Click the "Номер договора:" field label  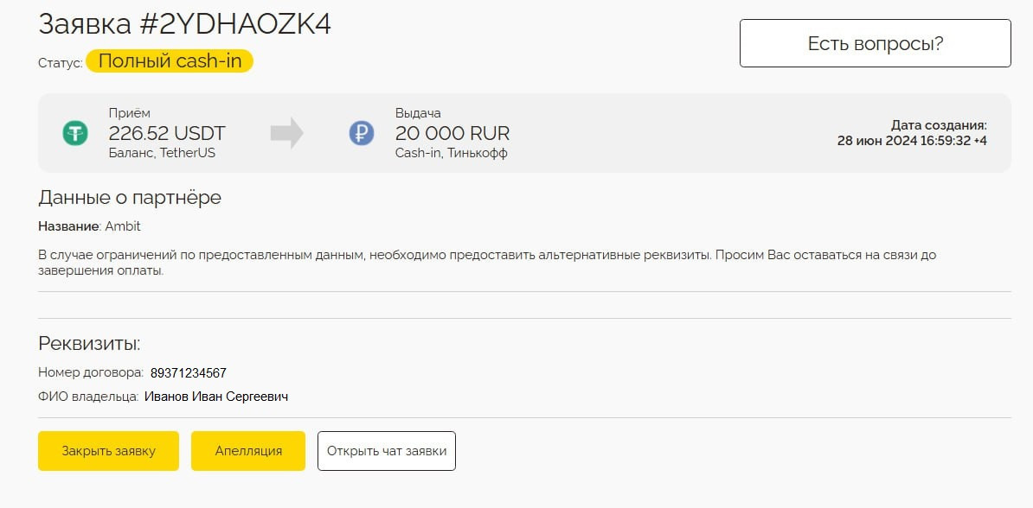(91, 373)
